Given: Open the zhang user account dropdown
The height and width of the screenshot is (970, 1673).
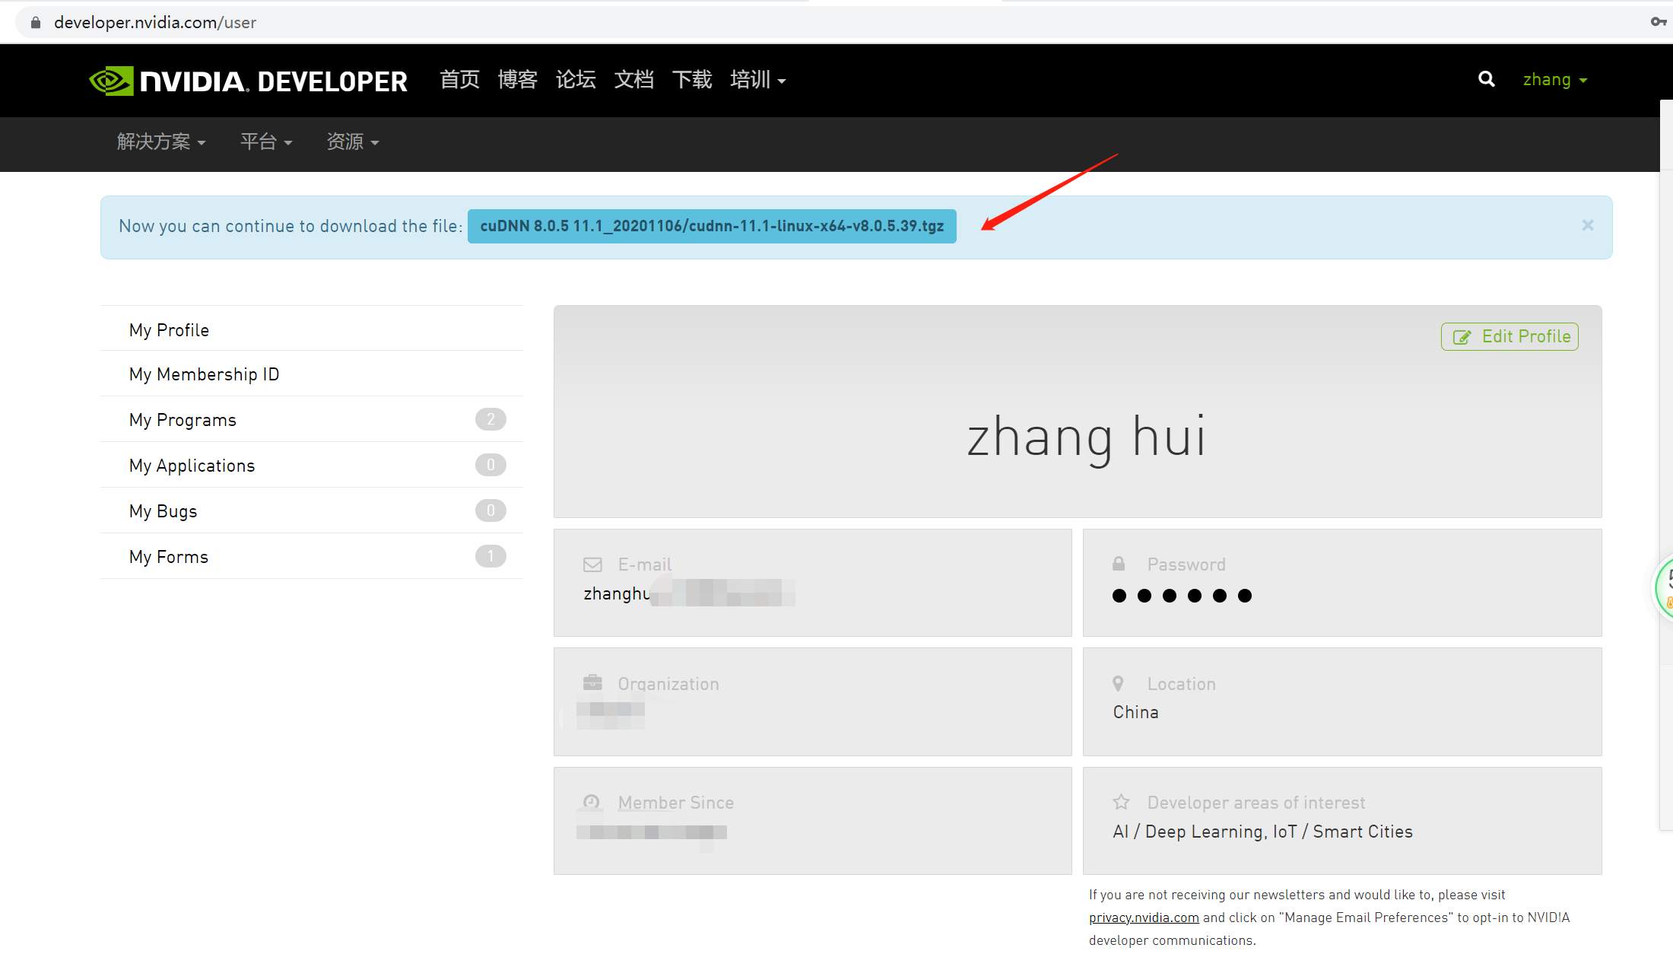Looking at the screenshot, I should point(1554,80).
